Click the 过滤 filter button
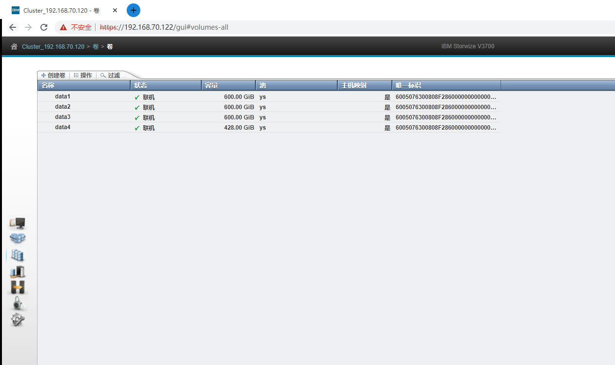 [110, 76]
